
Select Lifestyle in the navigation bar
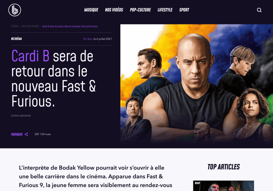(165, 10)
